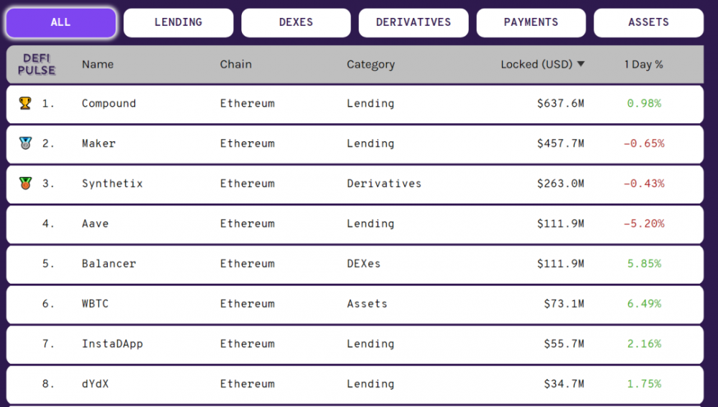Click the DeFi Pulse logo
Screen dimensions: 718x407
(x=37, y=64)
